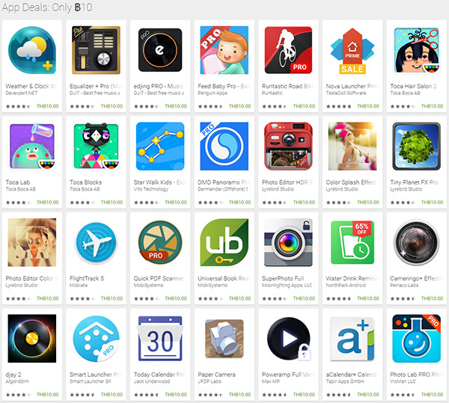Open the Smart Launcher Pro icon
This screenshot has width=449, height=403.
tap(97, 339)
